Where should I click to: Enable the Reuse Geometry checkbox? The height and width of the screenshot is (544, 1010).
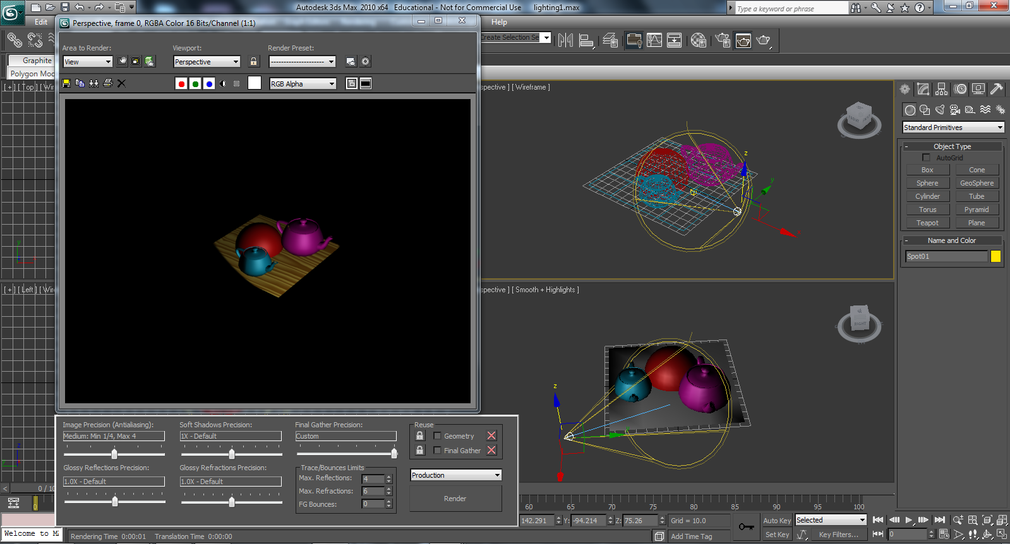pos(437,435)
